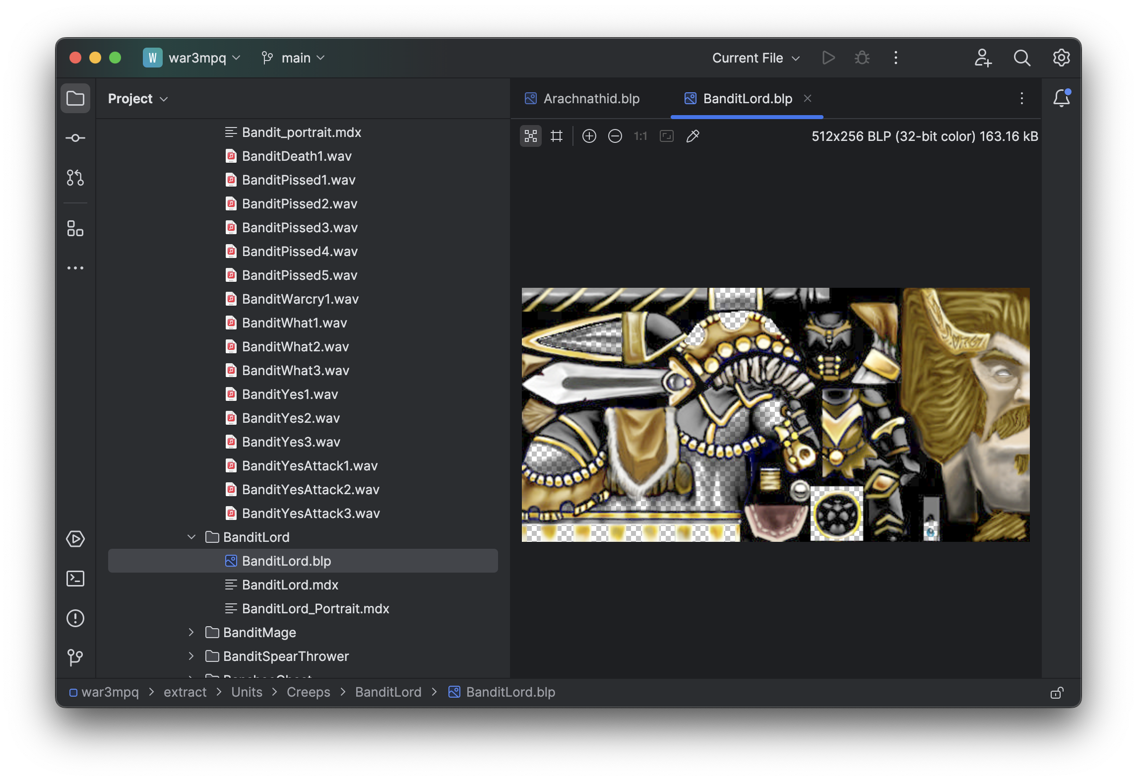Image resolution: width=1137 pixels, height=781 pixels.
Task: Expand the BanditMage folder
Action: coord(191,632)
